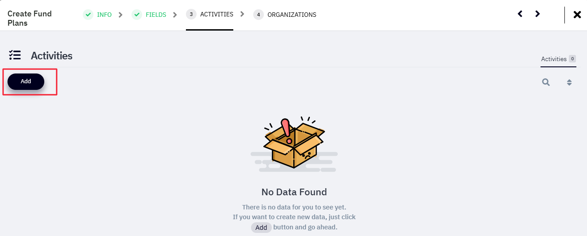The height and width of the screenshot is (236, 587).
Task: Click the chevron after INFO step
Action: (x=120, y=15)
